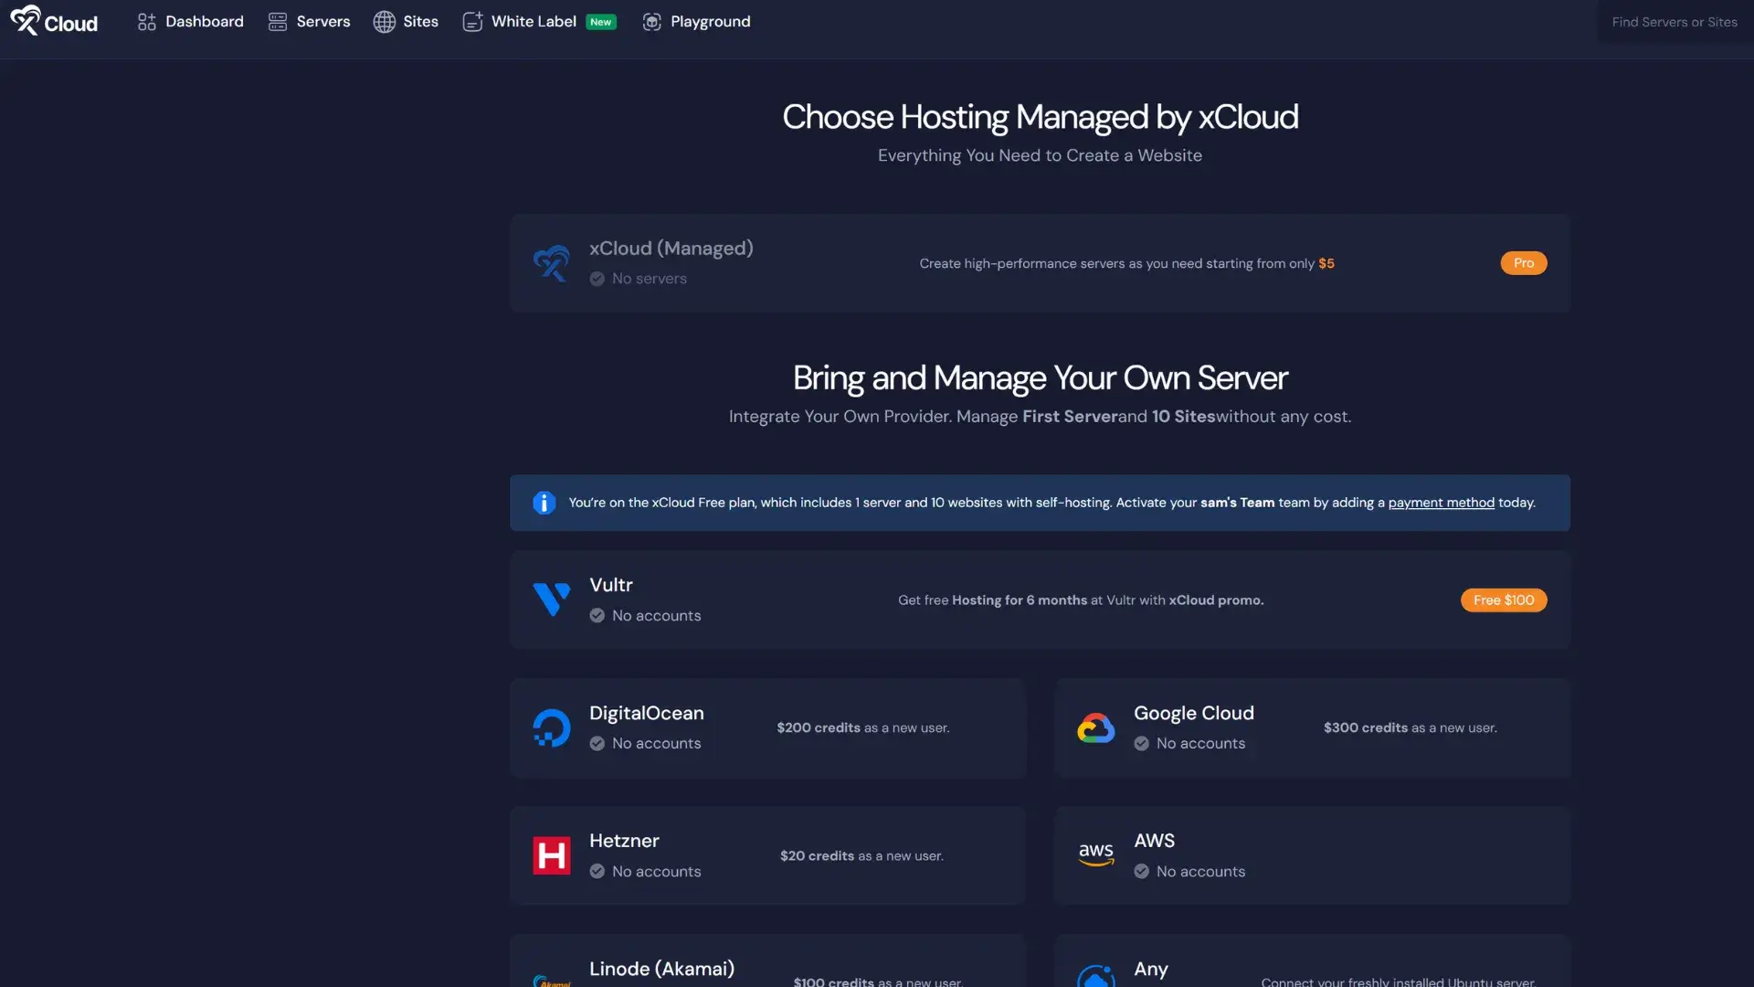
Task: Click the Dashboard grid icon
Action: point(146,21)
